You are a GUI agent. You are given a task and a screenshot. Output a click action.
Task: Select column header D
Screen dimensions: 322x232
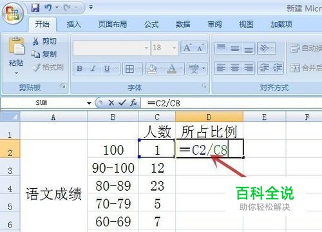click(209, 117)
